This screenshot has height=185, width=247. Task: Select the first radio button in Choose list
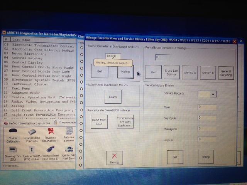tap(82, 48)
